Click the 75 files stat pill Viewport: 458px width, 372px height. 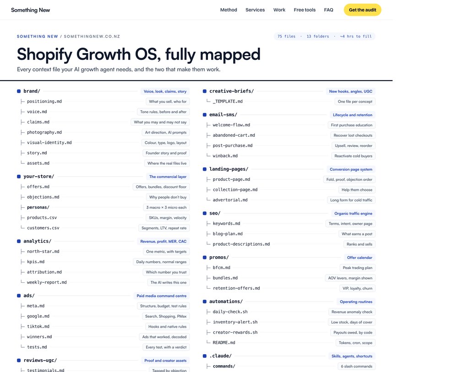pyautogui.click(x=286, y=37)
